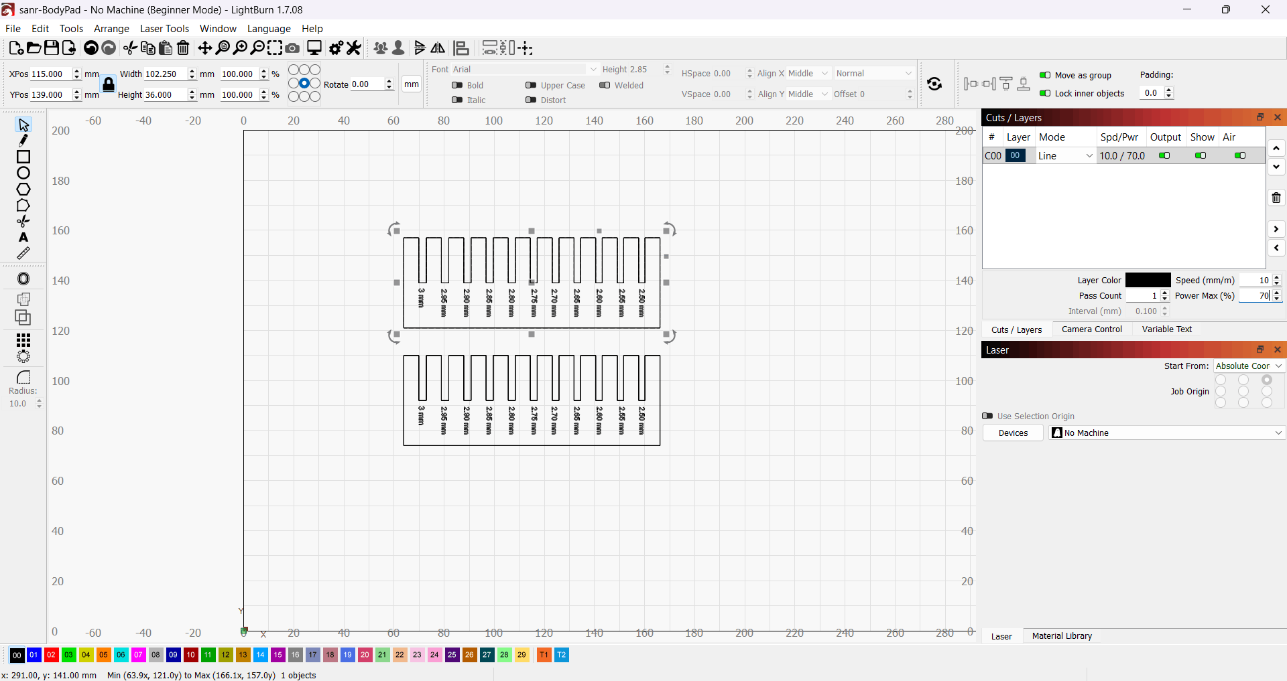The width and height of the screenshot is (1287, 681).
Task: Toggle Output for layer C00
Action: pos(1164,155)
